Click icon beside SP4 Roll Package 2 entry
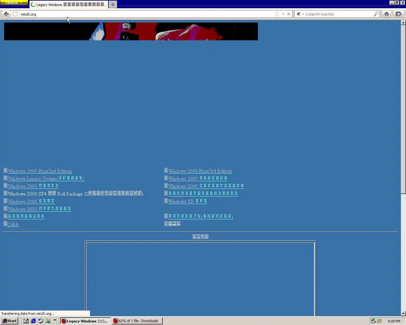The width and height of the screenshot is (406, 325). 5,193
